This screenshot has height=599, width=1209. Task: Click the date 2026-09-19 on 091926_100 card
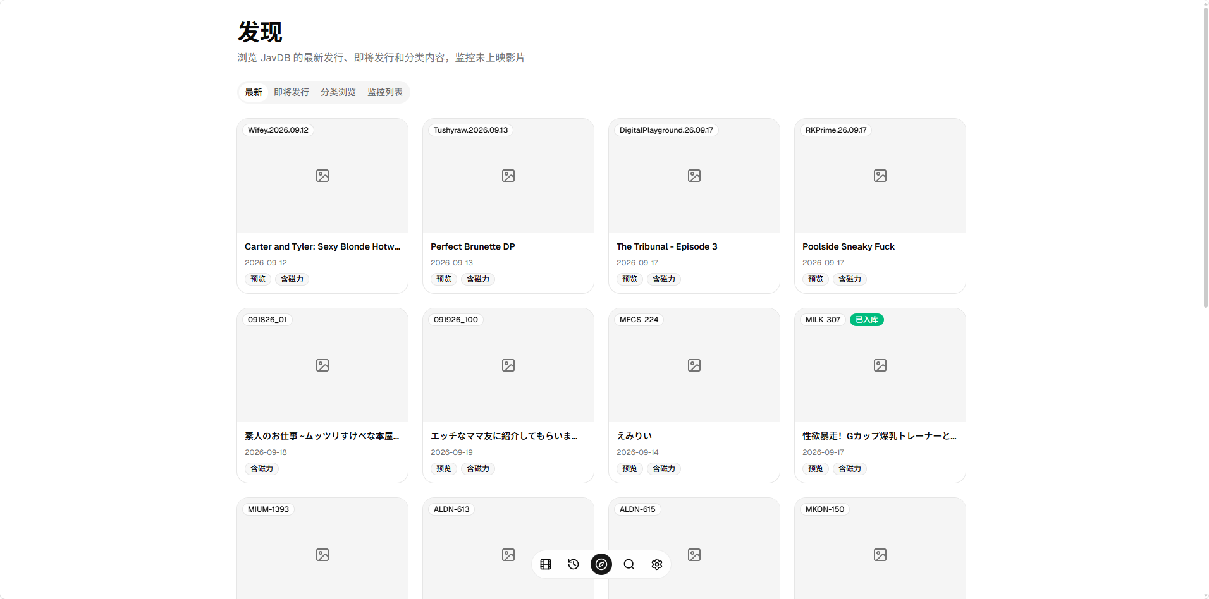[x=451, y=452]
